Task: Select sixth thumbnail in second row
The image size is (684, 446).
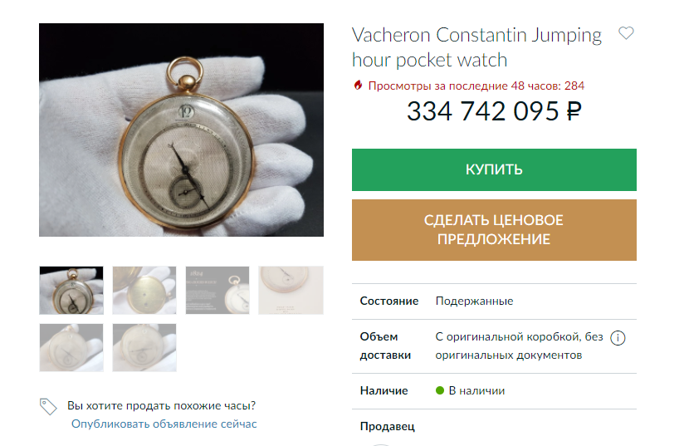Action: (144, 347)
